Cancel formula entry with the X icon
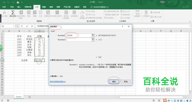The width and height of the screenshot is (192, 102). point(22,26)
